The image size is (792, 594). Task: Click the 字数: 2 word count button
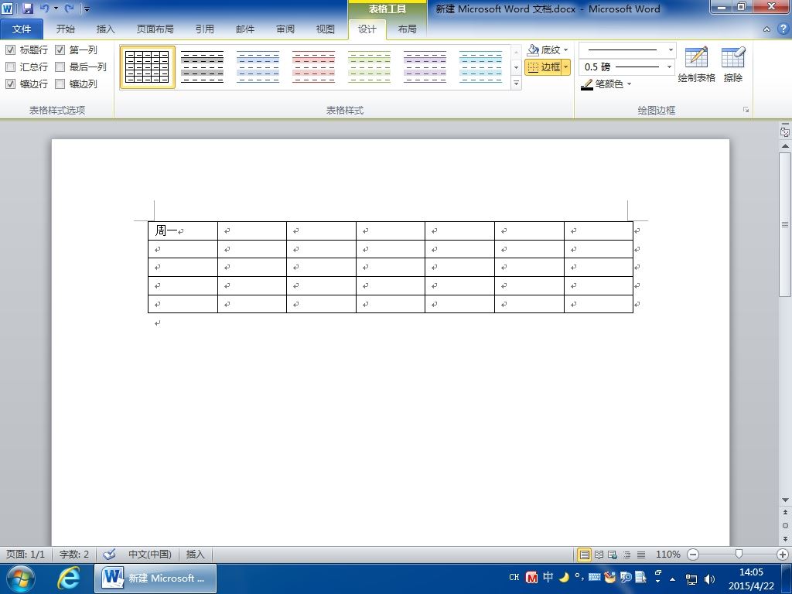[x=73, y=555]
